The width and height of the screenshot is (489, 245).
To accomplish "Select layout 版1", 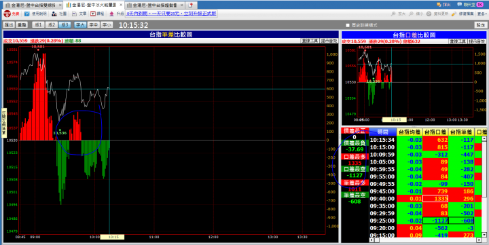I will 38,25.
